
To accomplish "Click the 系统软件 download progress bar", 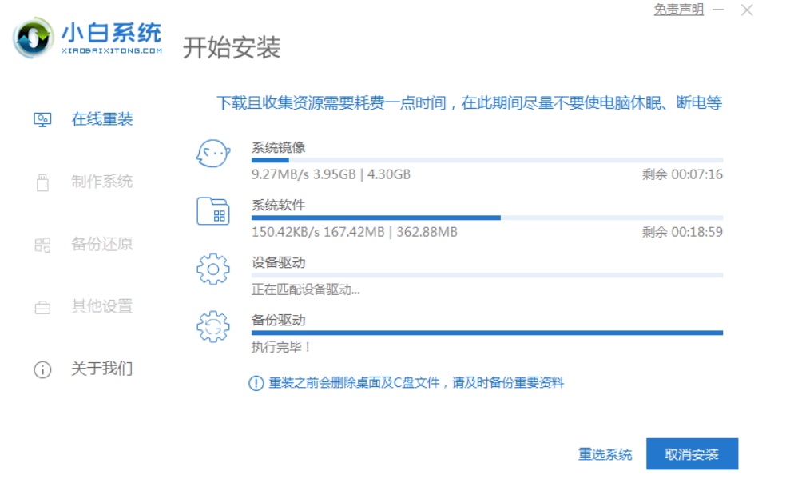I will [x=486, y=218].
